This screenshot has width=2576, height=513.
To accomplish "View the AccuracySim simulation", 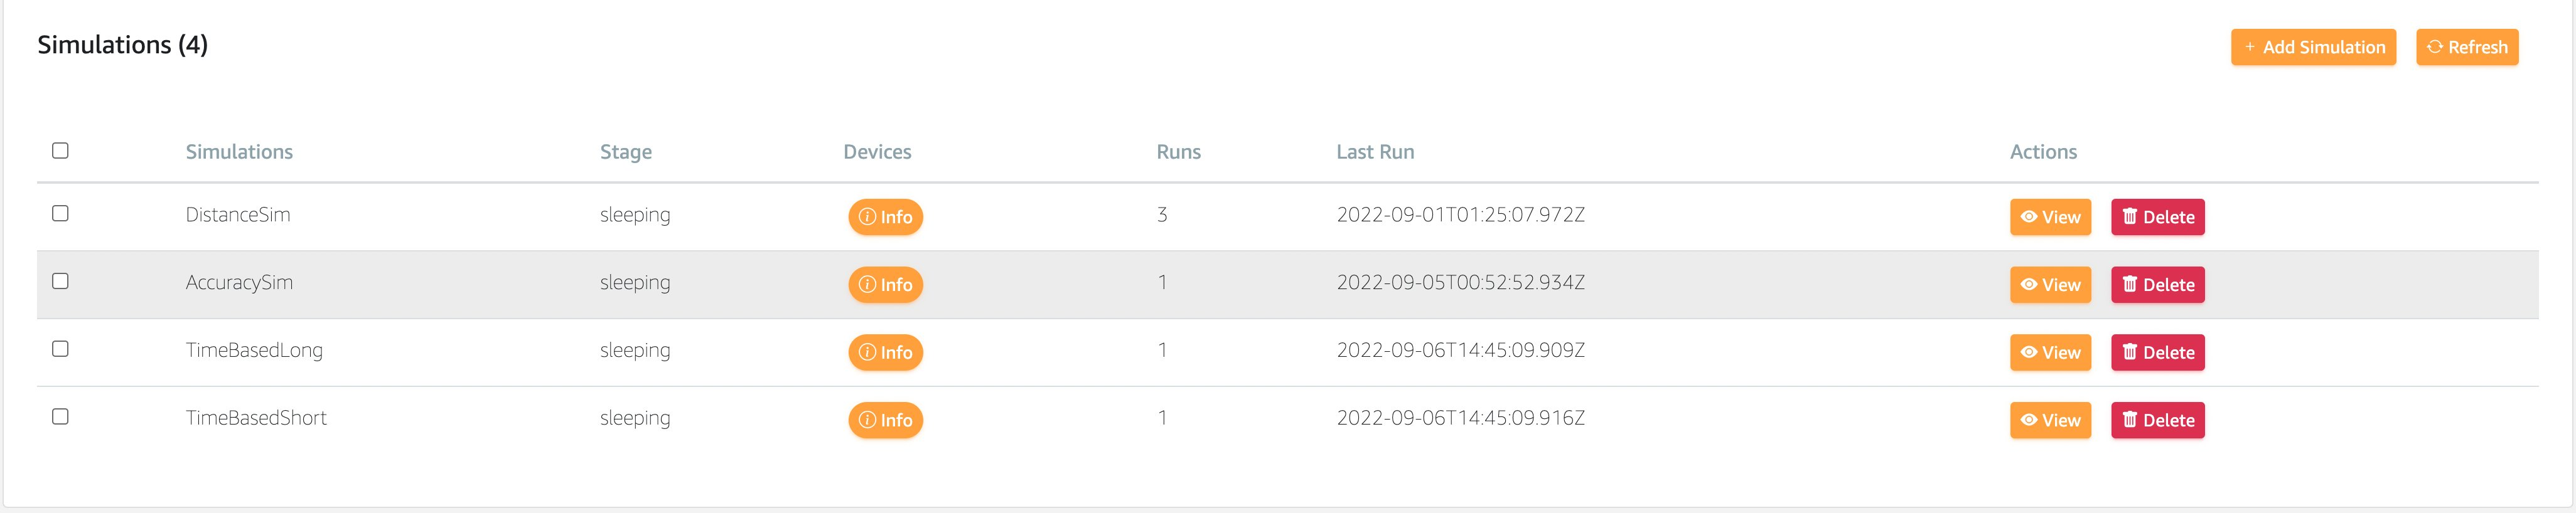I will click(2049, 285).
